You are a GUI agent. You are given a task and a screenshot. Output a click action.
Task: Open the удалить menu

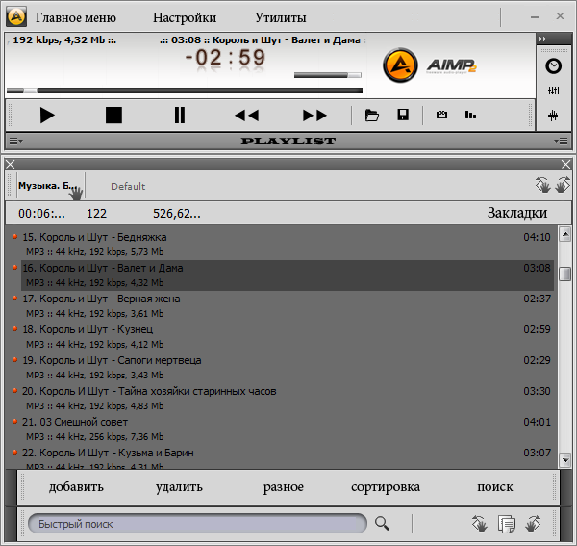[179, 487]
